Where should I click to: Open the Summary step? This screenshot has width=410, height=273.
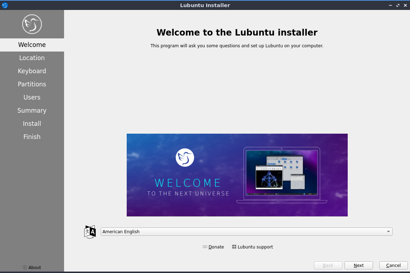pyautogui.click(x=32, y=111)
